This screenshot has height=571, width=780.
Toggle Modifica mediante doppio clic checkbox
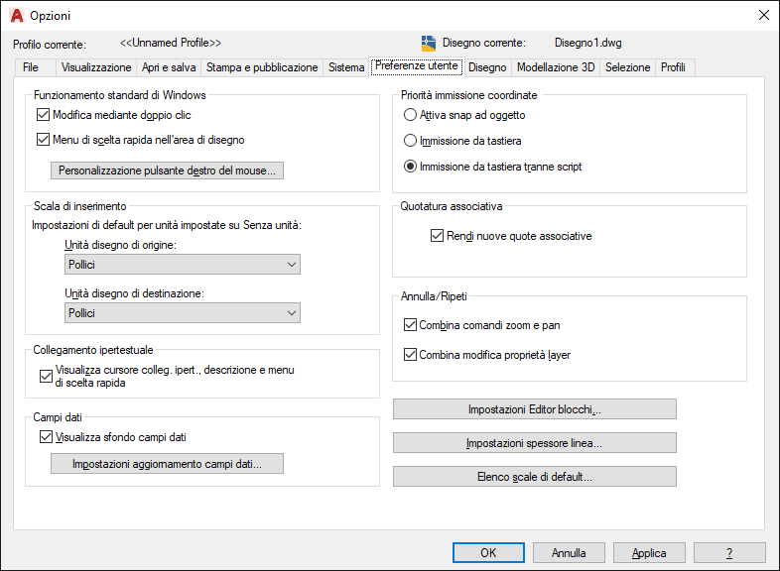(x=43, y=115)
